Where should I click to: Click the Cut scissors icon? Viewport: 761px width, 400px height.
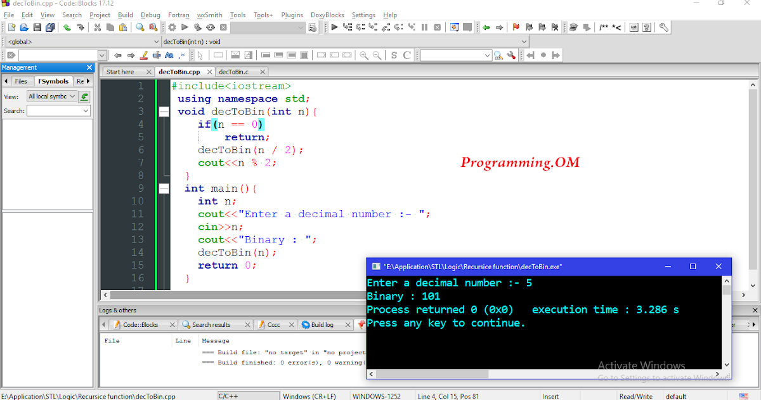point(97,27)
